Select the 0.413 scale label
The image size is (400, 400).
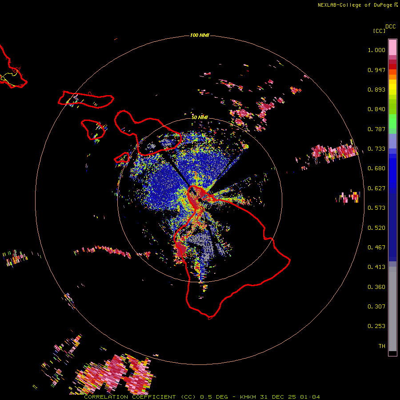tap(376, 267)
